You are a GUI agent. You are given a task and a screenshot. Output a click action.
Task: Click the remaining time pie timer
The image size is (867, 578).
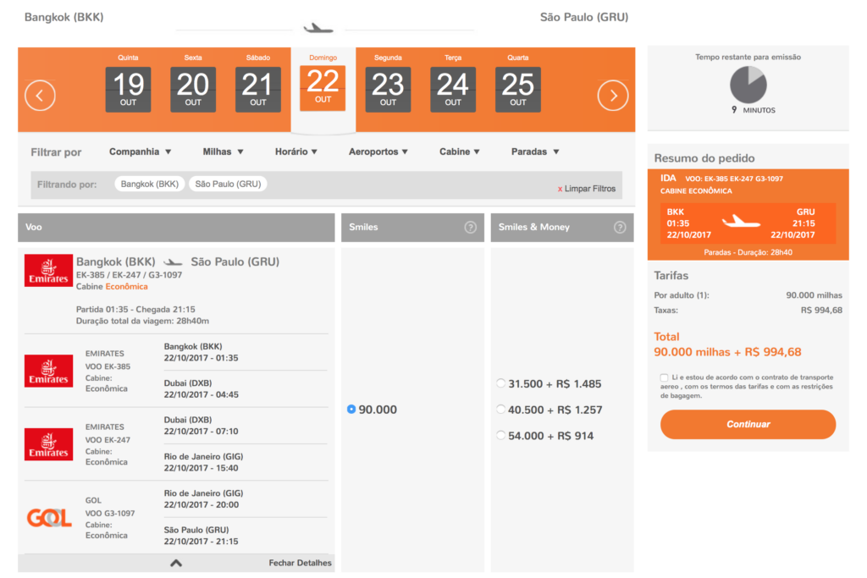click(748, 85)
